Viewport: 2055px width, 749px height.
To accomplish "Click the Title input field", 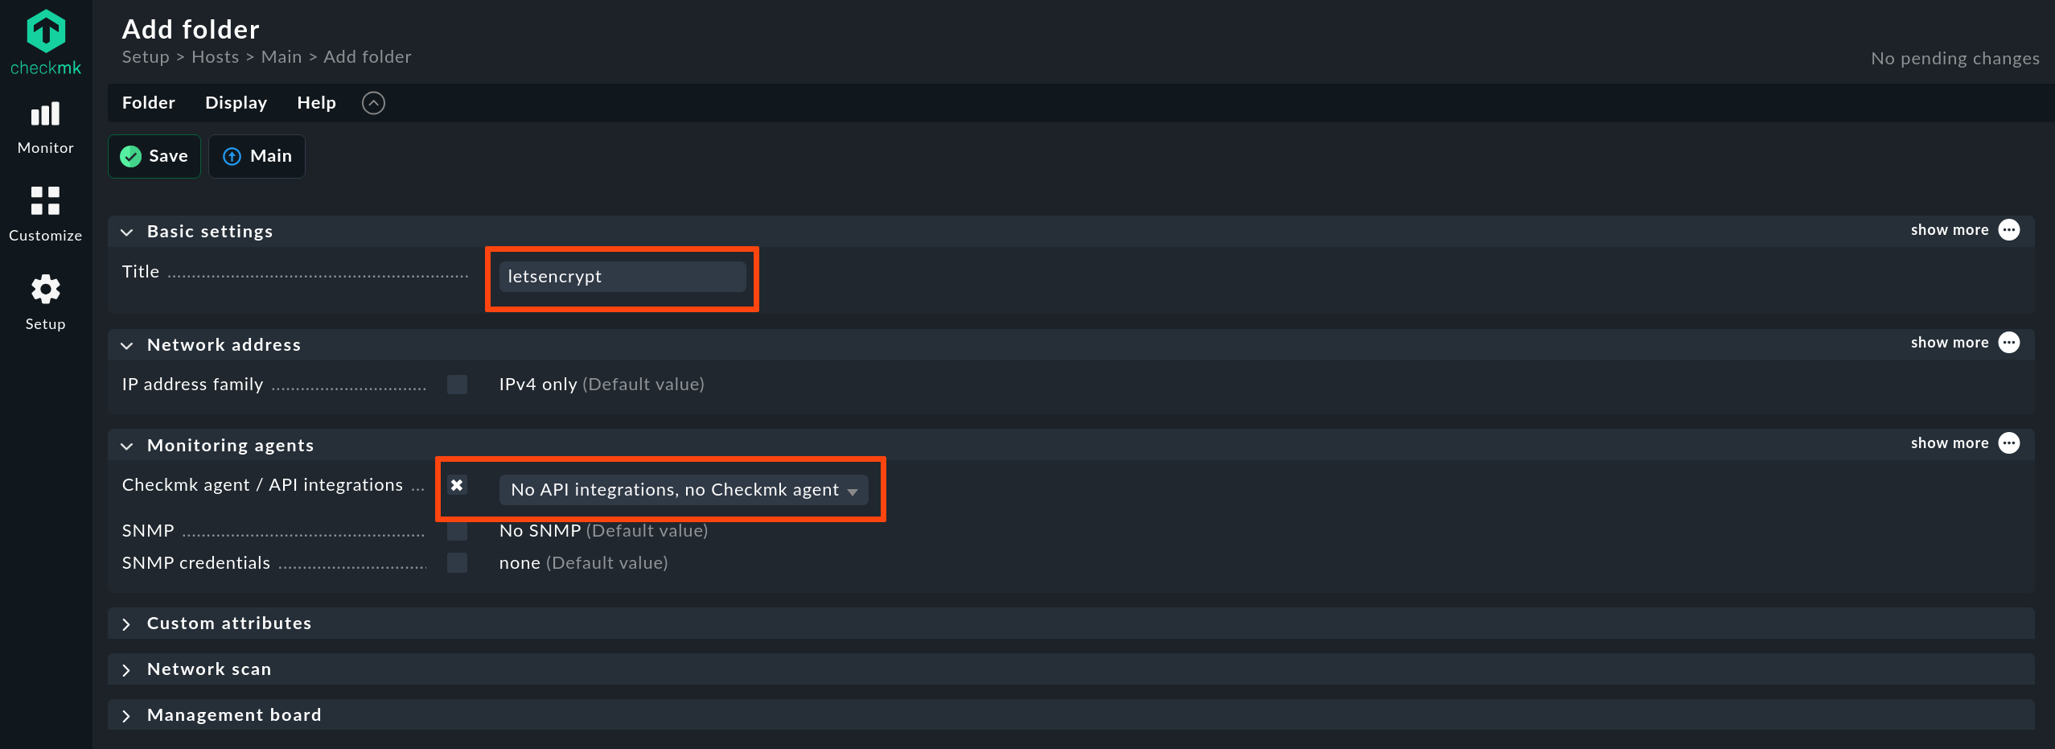I will click(x=623, y=277).
